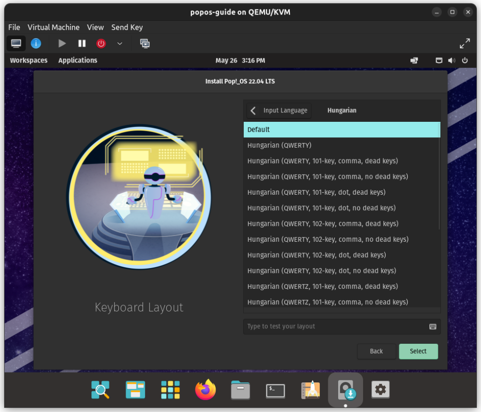Open the Virtual Machine menu
The image size is (481, 412).
point(54,27)
